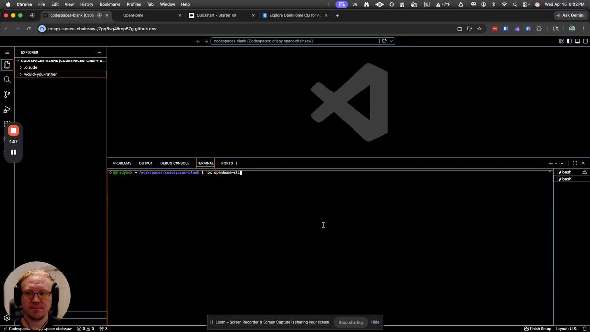Screen dimensions: 590x332
Task: Click the command center search field
Action: (295, 41)
